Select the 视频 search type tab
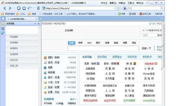 tap(80, 43)
